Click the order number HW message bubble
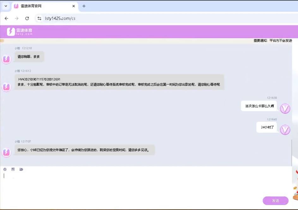The height and width of the screenshot is (210, 298). [119, 82]
